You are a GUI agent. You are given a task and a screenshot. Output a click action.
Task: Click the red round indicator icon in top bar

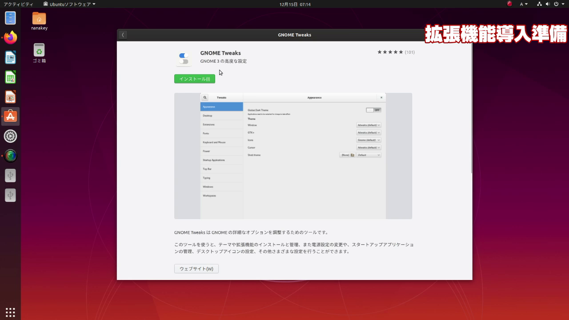(x=509, y=4)
